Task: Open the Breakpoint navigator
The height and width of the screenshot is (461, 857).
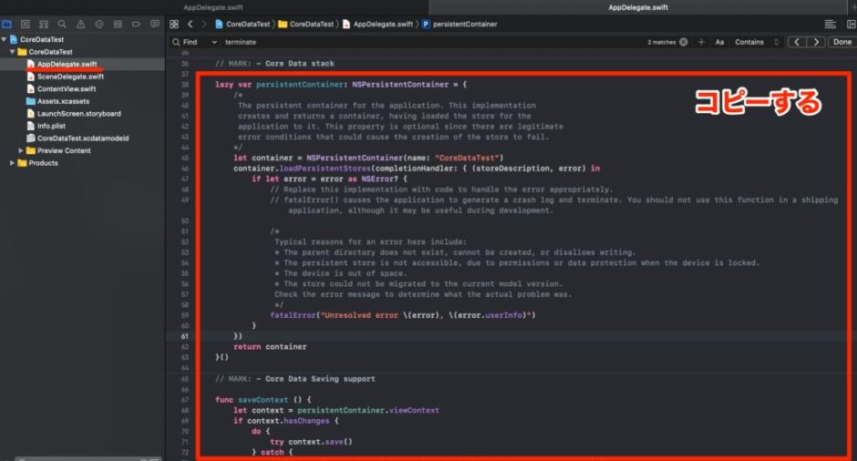Action: coord(136,24)
